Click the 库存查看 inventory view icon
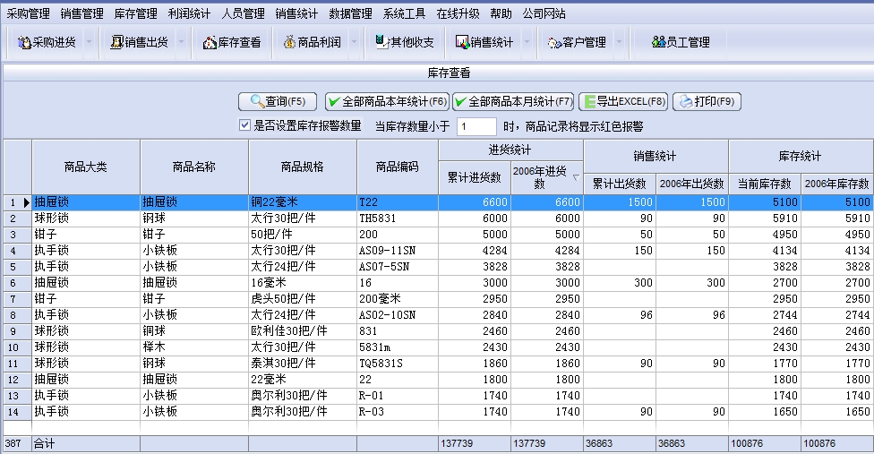This screenshot has width=874, height=454. pos(232,42)
